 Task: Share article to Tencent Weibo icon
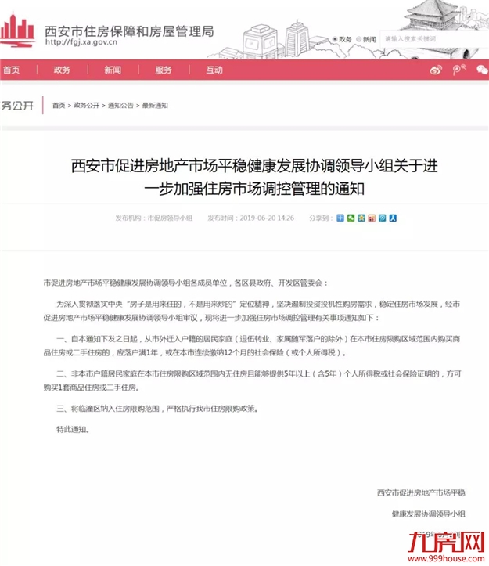(x=382, y=218)
